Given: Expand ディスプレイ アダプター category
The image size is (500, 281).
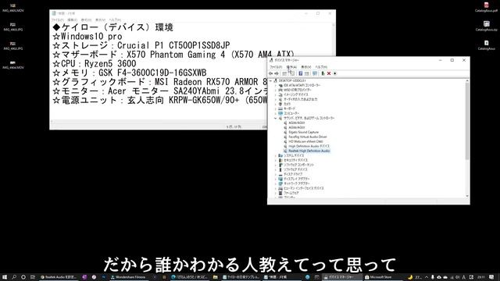Looking at the screenshot, I should pos(276,179).
